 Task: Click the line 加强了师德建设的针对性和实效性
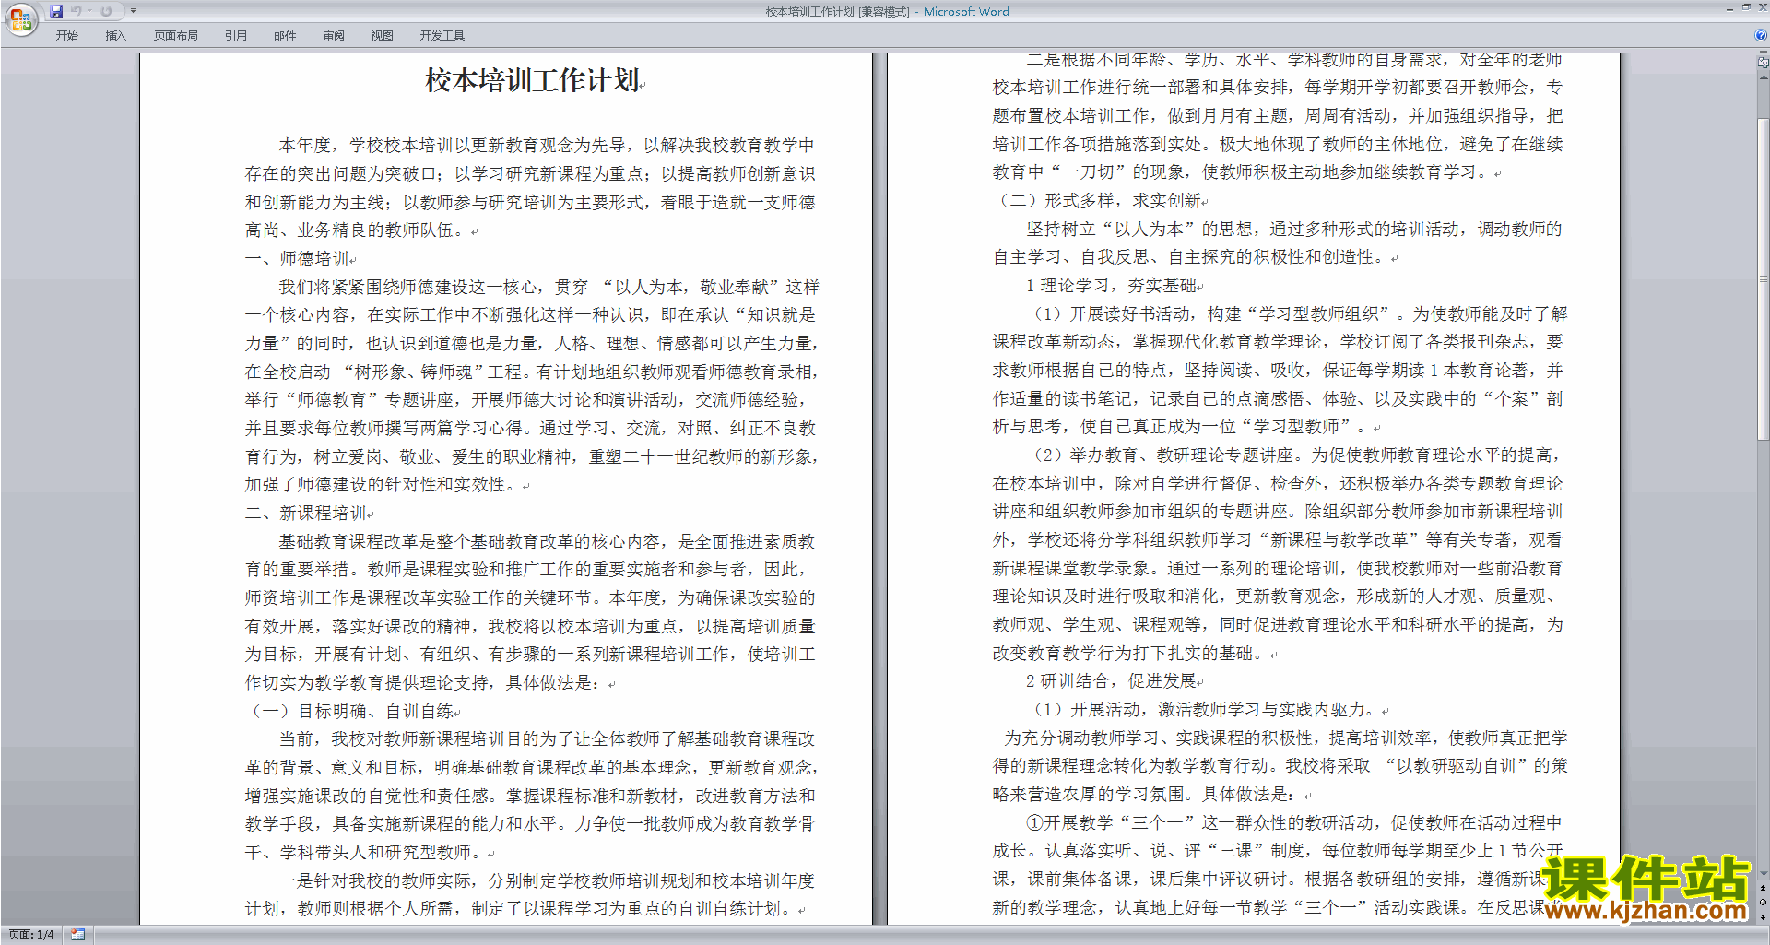[x=380, y=484]
